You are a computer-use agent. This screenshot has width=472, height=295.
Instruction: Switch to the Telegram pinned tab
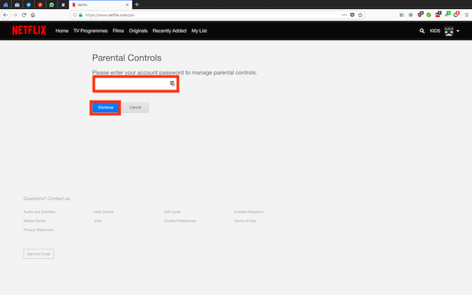tap(29, 5)
